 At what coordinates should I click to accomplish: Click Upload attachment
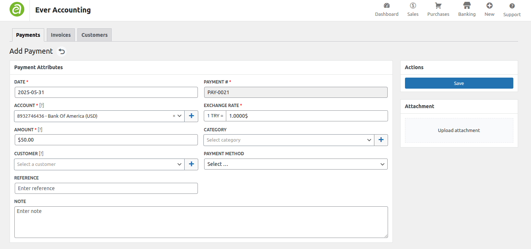[459, 130]
